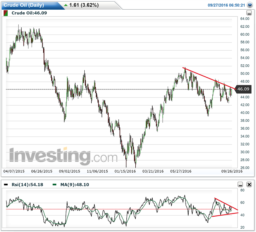Click the 54.00 price axis label

pyautogui.click(x=245, y=58)
